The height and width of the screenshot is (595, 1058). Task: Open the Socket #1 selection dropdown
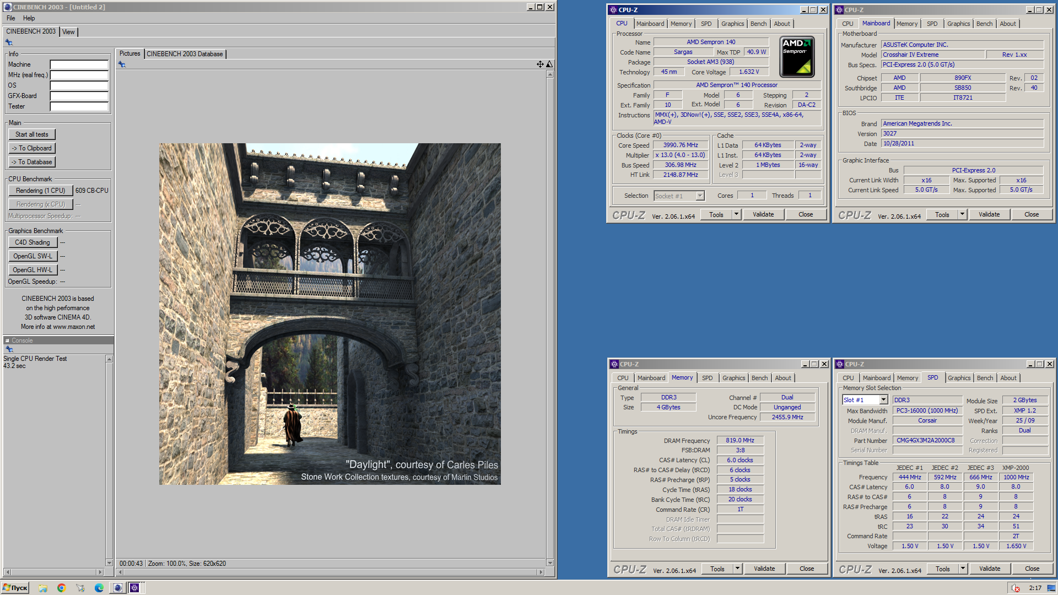[x=700, y=196]
